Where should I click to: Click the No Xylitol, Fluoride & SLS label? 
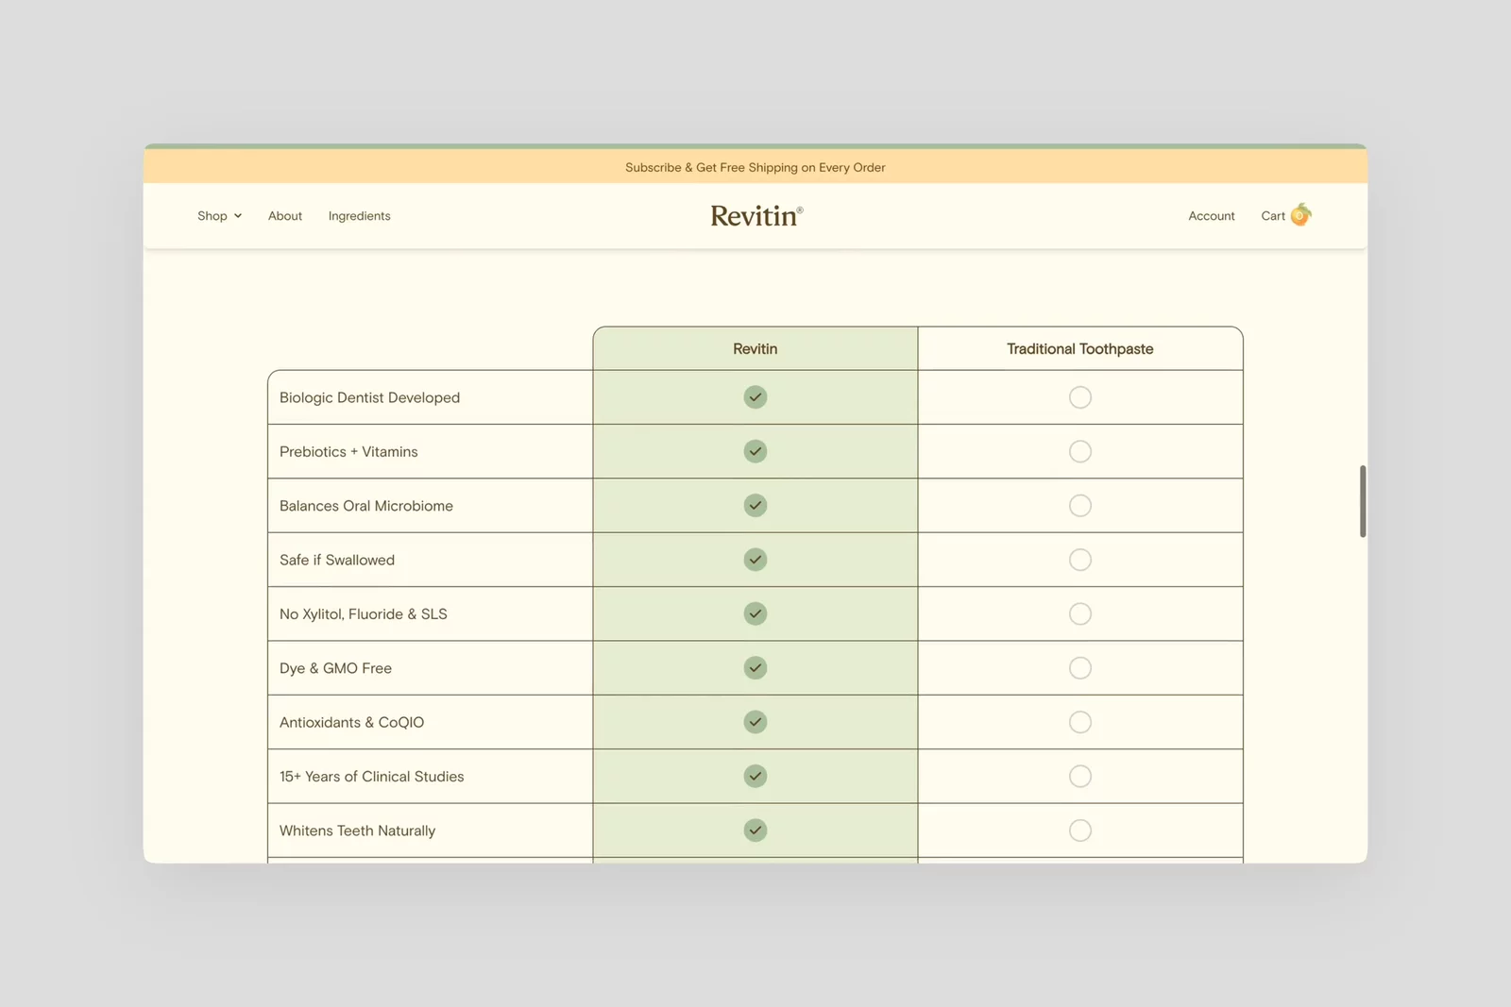(364, 614)
